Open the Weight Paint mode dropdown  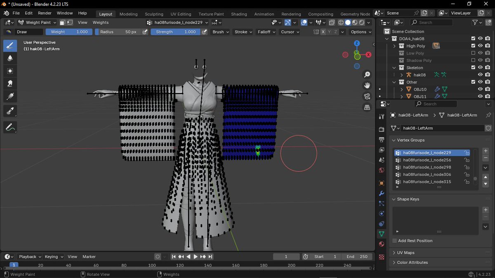pos(36,23)
